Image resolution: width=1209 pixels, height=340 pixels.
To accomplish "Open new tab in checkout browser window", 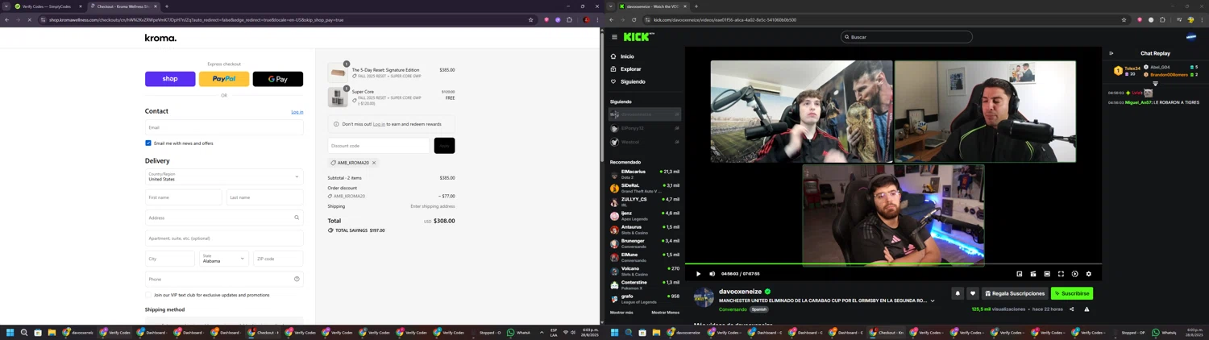I will tap(167, 6).
